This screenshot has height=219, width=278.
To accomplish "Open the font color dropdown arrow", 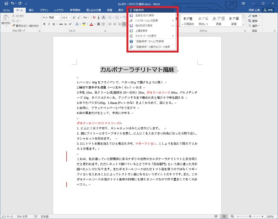I will [x=95, y=24].
